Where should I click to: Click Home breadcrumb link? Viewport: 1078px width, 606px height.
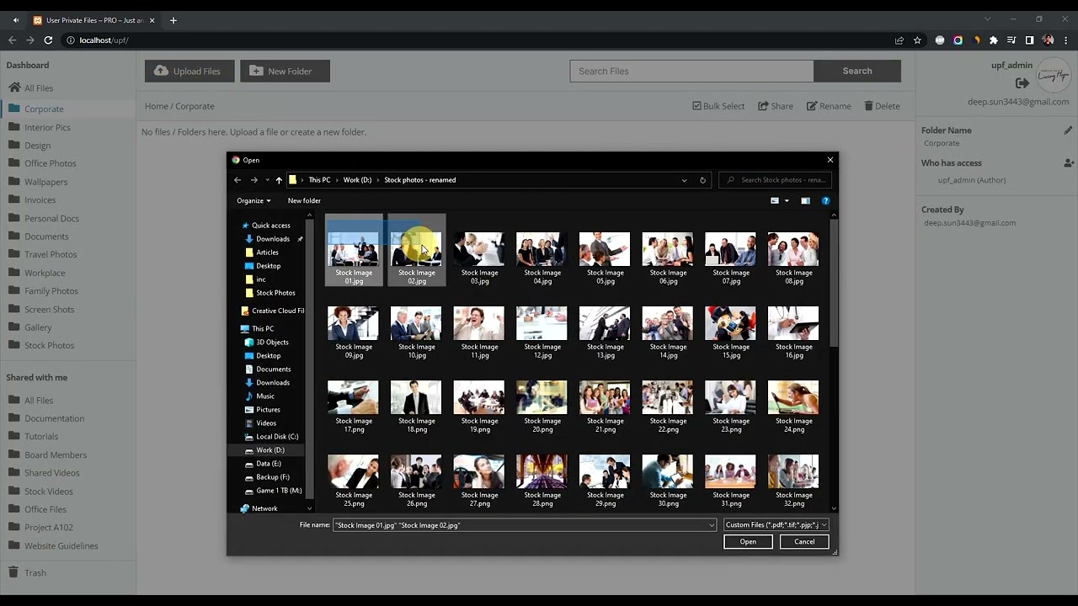tap(156, 106)
